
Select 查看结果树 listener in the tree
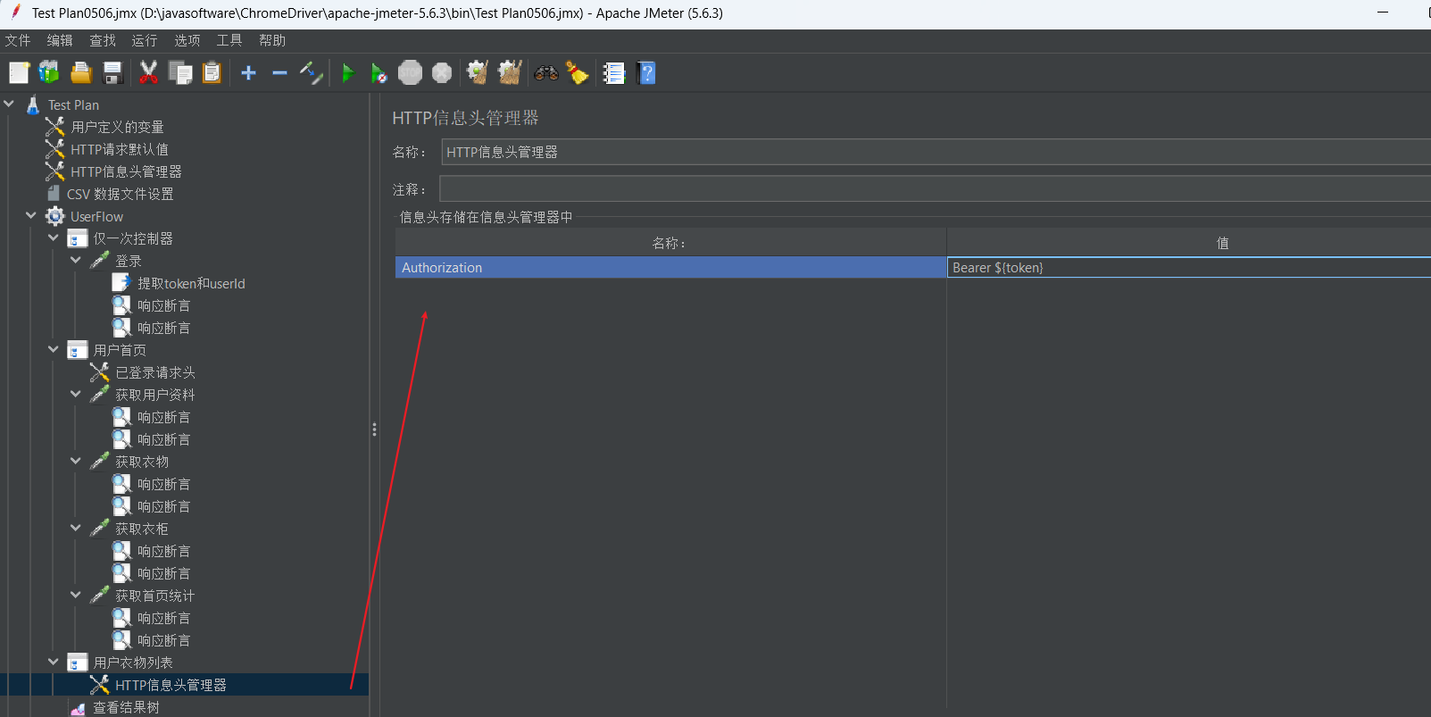click(126, 707)
